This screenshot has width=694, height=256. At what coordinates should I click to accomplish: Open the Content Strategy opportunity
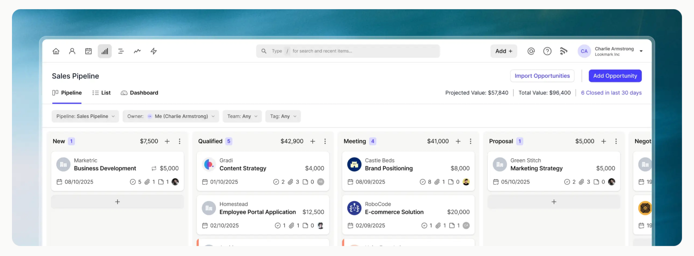tap(243, 169)
